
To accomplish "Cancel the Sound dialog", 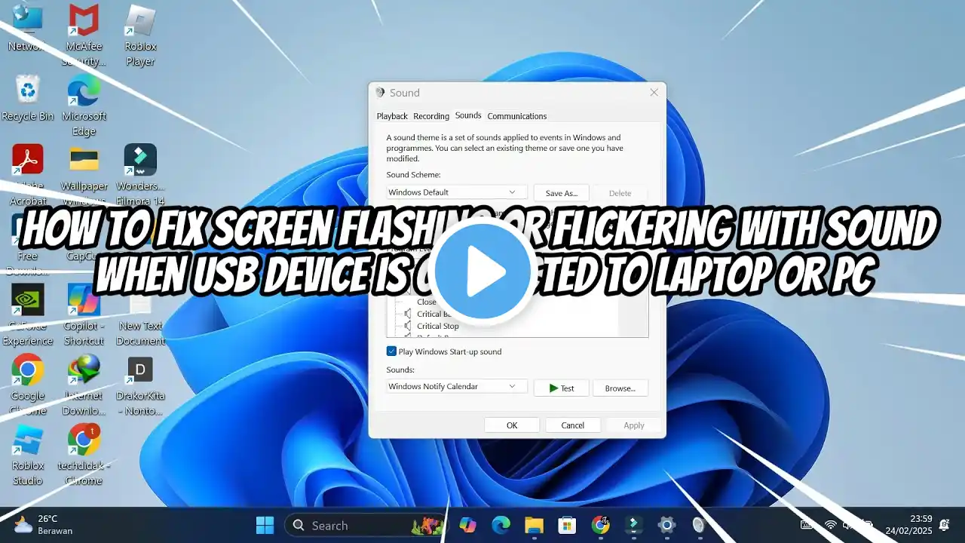I will [x=573, y=425].
